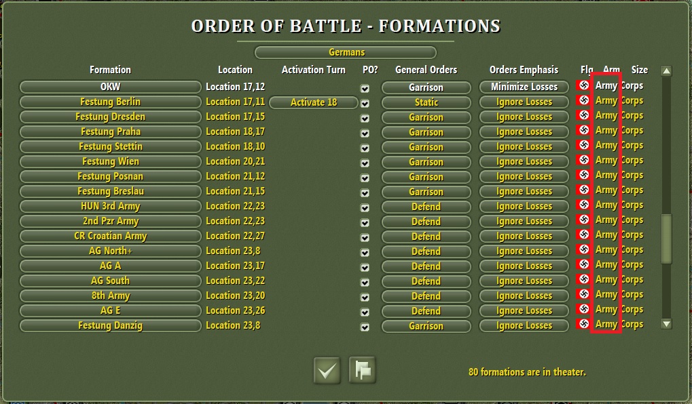Disable the PO? checkbox for Festung Wien
The width and height of the screenshot is (692, 404).
click(365, 162)
